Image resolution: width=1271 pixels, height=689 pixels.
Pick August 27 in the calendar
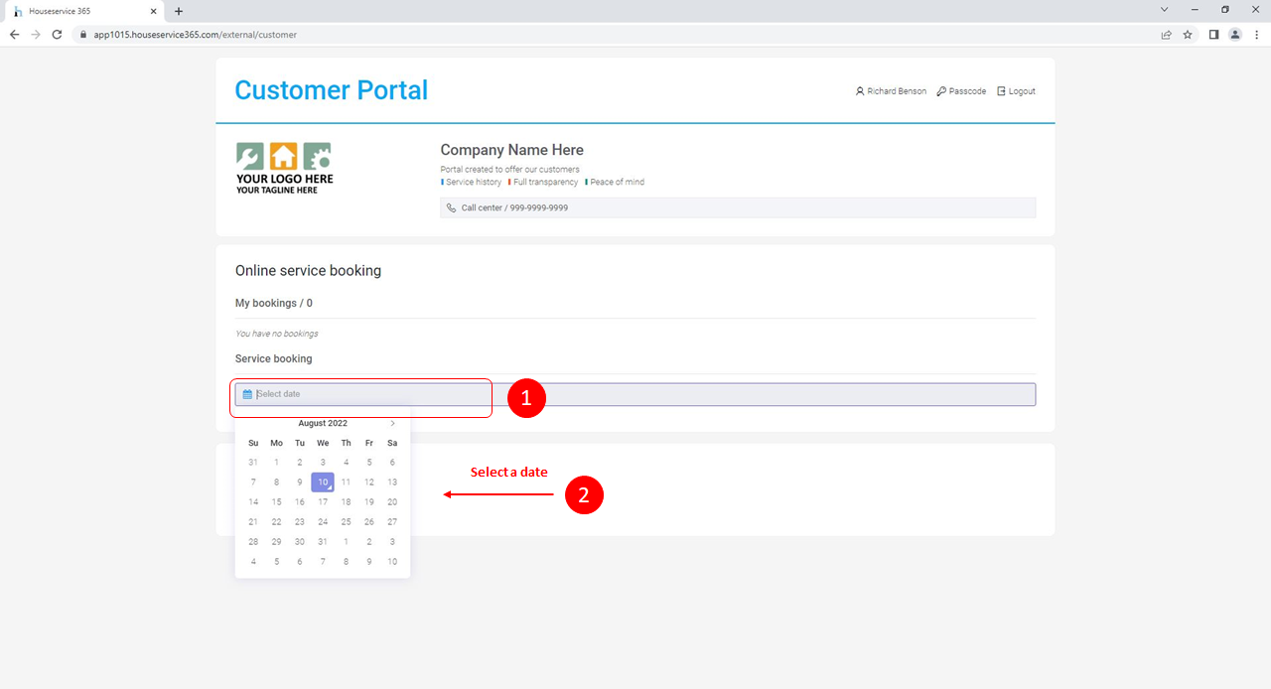pos(392,521)
